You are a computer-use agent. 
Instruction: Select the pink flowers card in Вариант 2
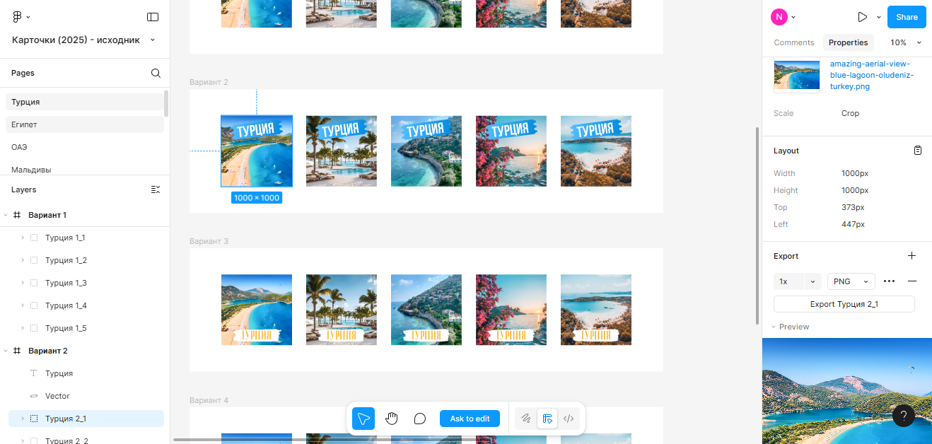511,151
